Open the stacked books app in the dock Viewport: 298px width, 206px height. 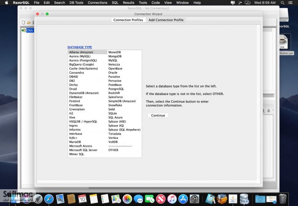click(x=221, y=199)
